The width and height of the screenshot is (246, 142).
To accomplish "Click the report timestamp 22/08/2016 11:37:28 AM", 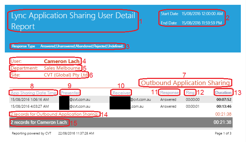I will [x=76, y=133].
